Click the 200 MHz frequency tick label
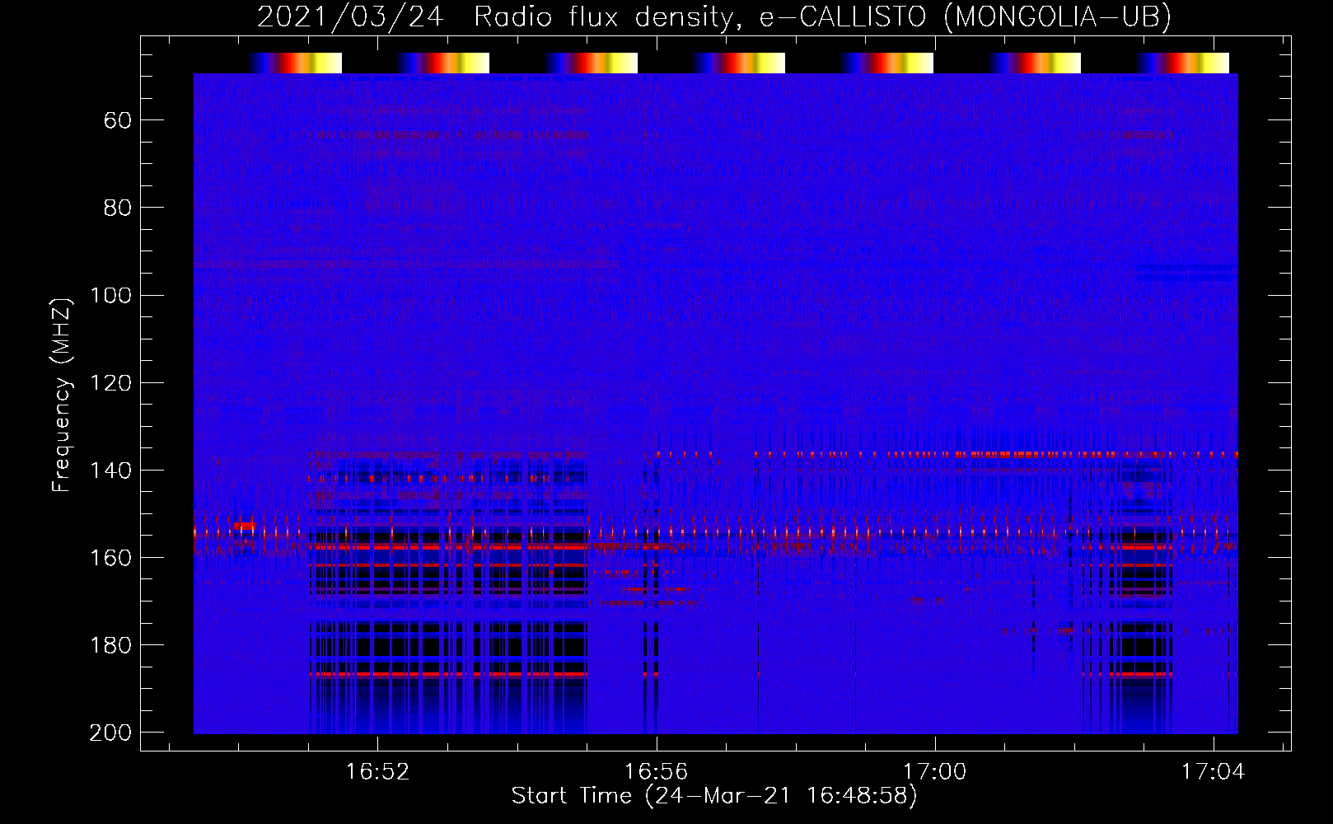 (110, 732)
